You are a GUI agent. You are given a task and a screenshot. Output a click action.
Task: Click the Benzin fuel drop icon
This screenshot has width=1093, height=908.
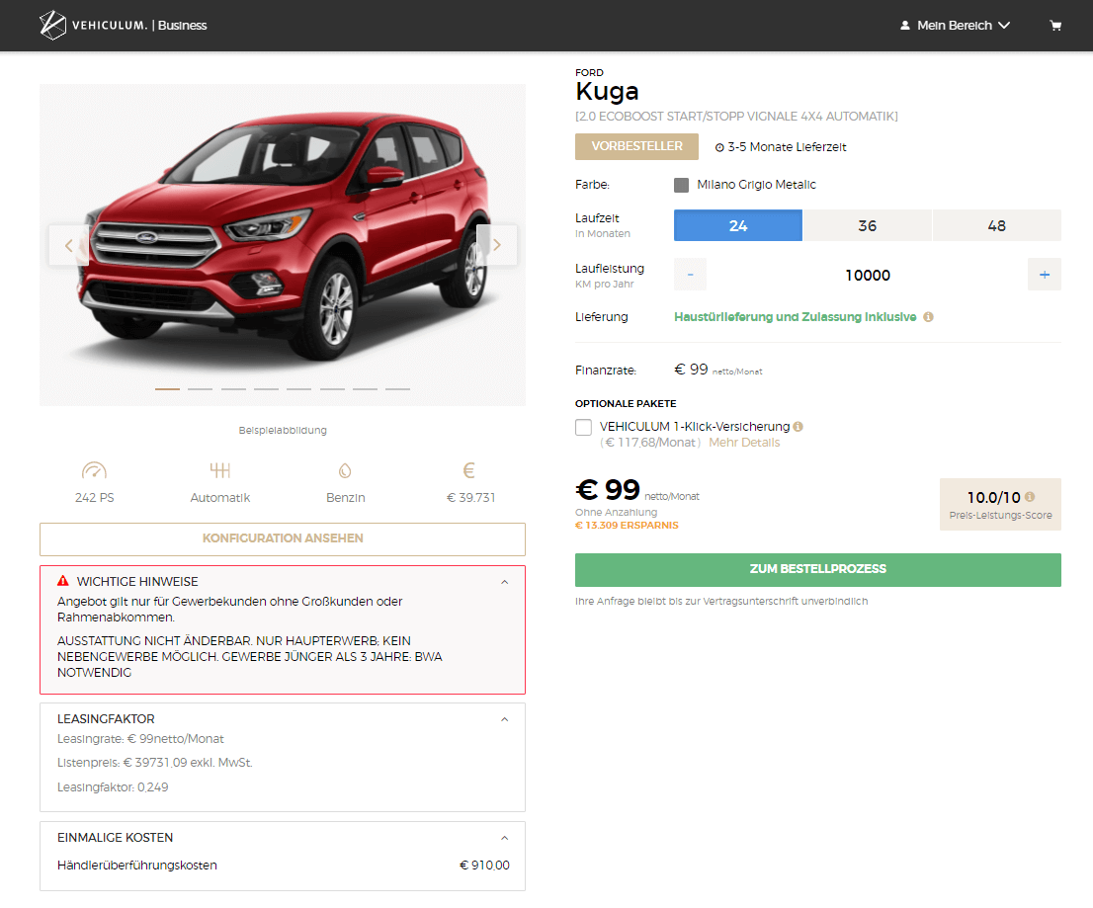tap(345, 471)
